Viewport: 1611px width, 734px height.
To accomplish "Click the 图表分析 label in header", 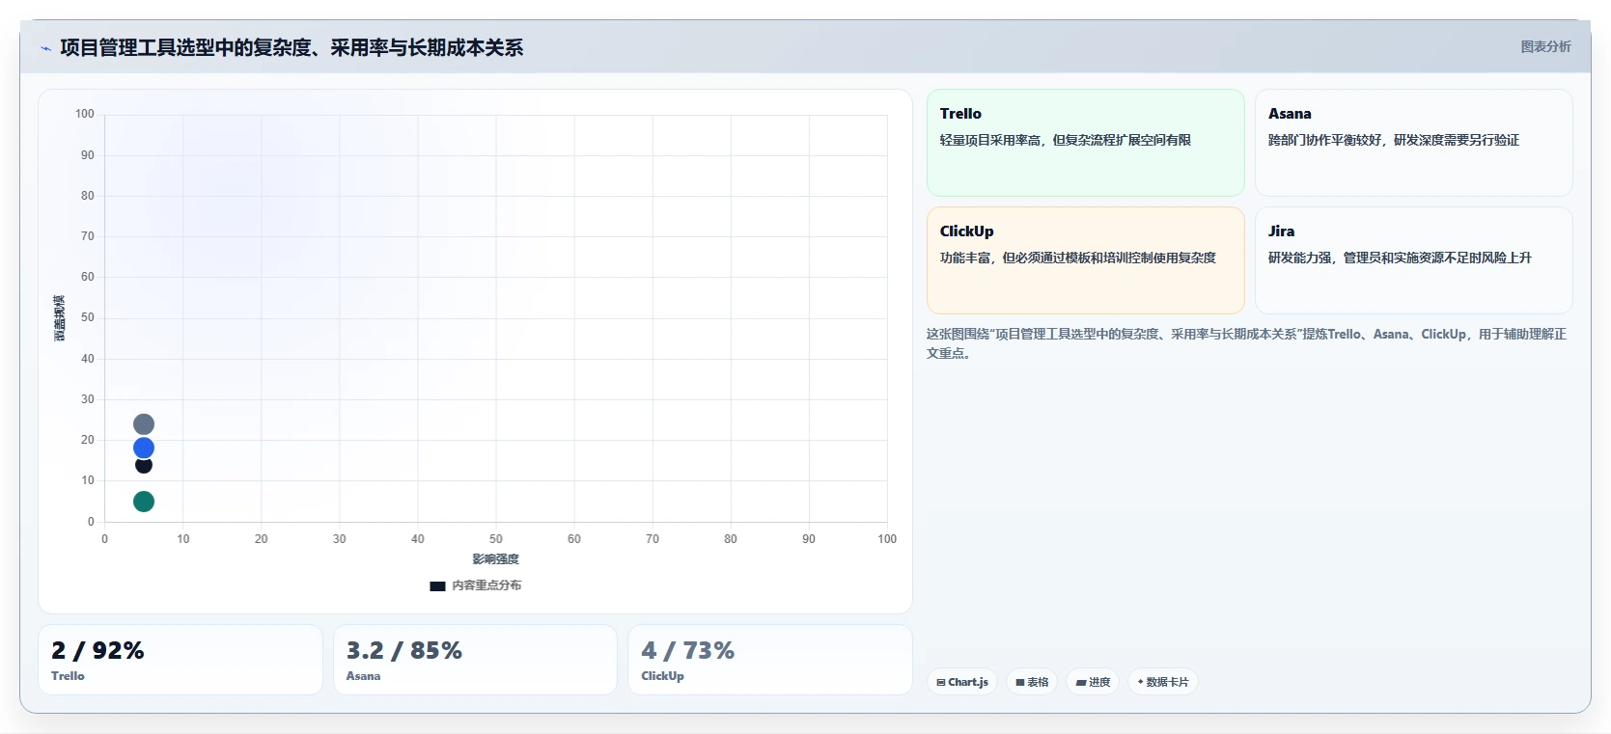I will (x=1546, y=46).
